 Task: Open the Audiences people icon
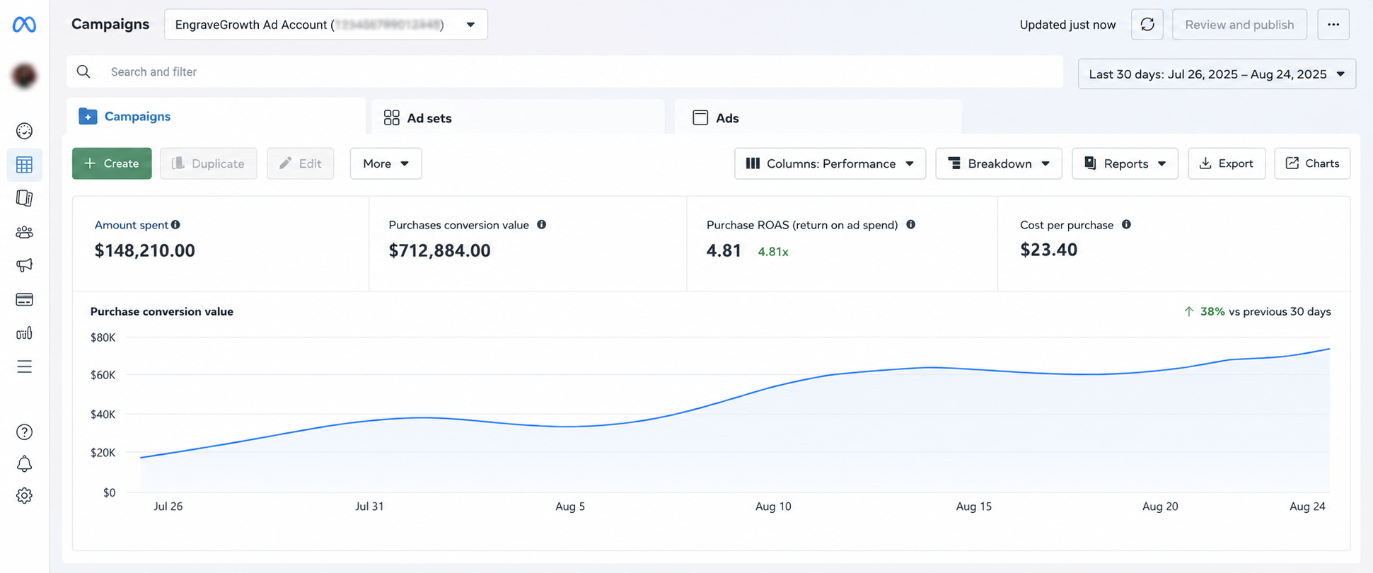24,232
